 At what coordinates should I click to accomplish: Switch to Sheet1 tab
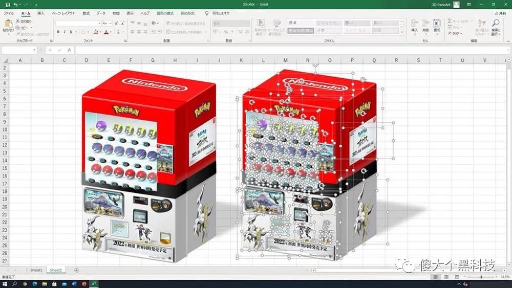(x=36, y=270)
